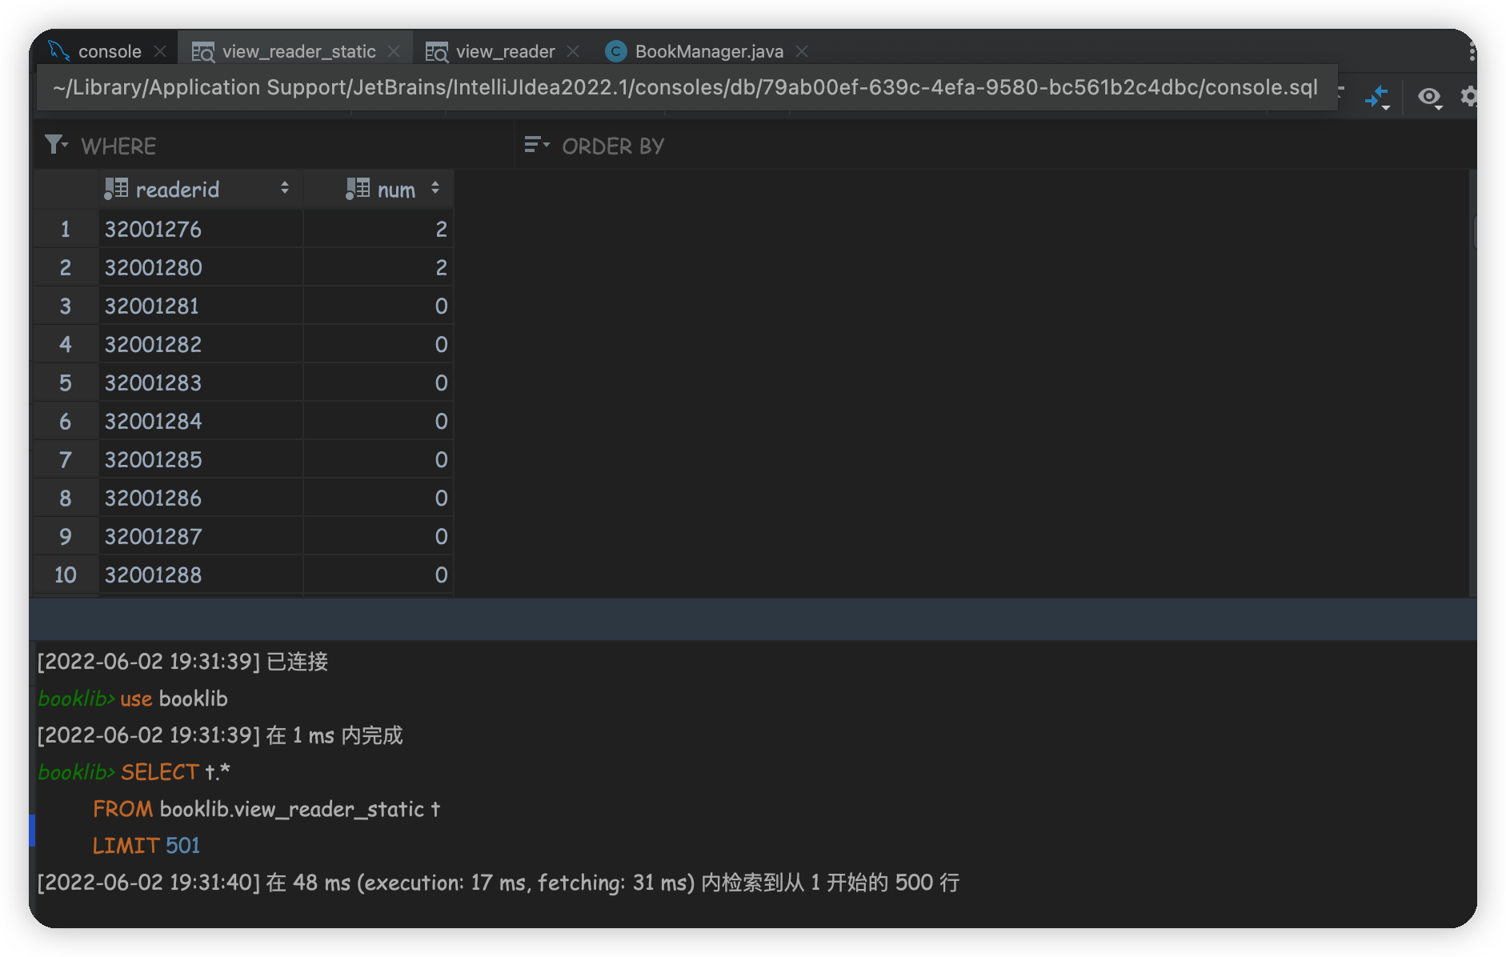
Task: Switch to the console tab
Action: pos(110,51)
